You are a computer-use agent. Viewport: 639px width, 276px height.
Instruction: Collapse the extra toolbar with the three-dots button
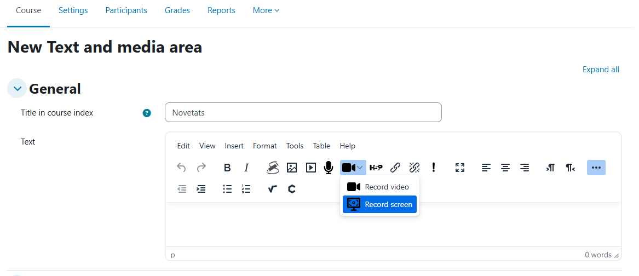tap(596, 168)
